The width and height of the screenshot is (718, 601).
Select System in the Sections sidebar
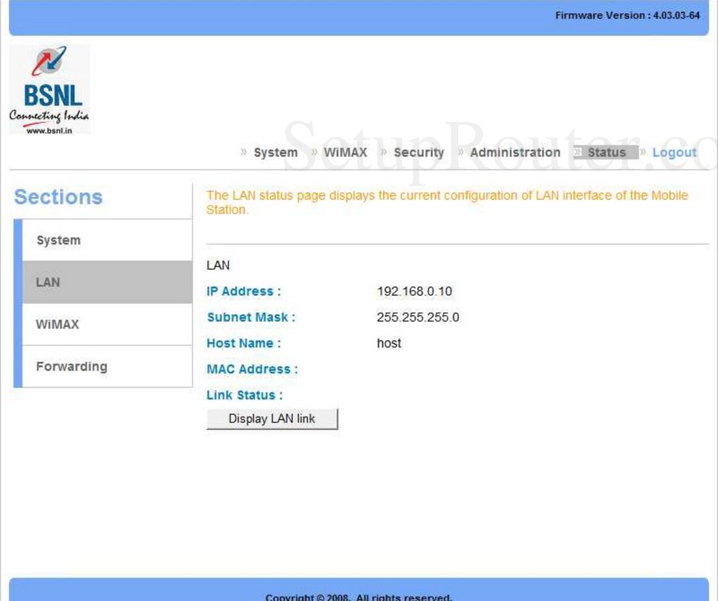pos(57,240)
